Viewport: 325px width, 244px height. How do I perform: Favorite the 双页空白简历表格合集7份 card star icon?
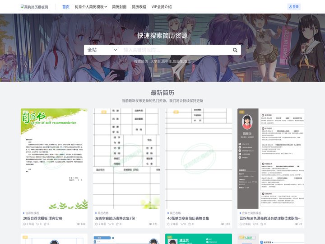(117, 224)
